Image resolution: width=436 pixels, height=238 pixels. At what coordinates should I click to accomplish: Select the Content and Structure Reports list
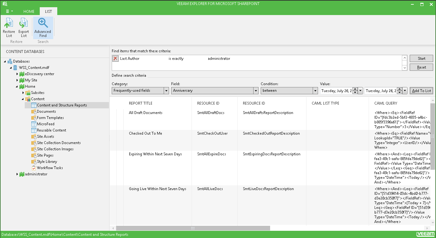62,105
